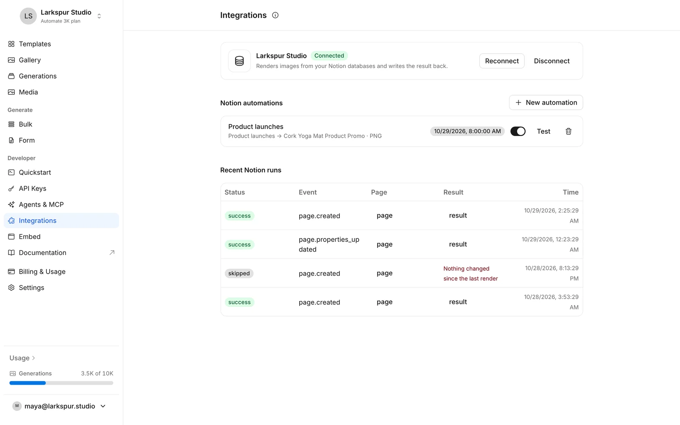Expand the Usage section chevron
This screenshot has height=425, width=680.
pyautogui.click(x=34, y=358)
